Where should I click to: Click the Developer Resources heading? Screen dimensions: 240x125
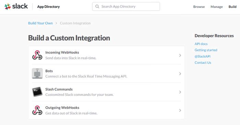[214, 36]
